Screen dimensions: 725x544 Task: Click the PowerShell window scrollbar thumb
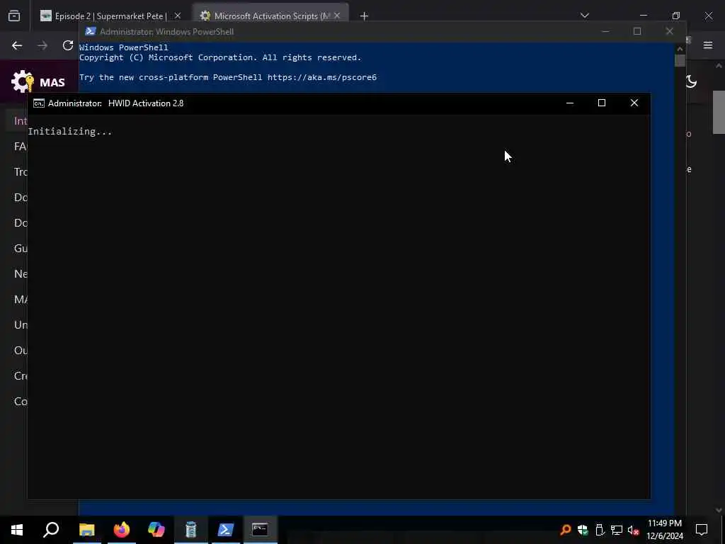680,61
